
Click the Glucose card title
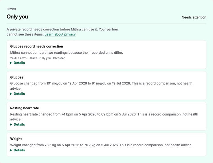(x=17, y=77)
